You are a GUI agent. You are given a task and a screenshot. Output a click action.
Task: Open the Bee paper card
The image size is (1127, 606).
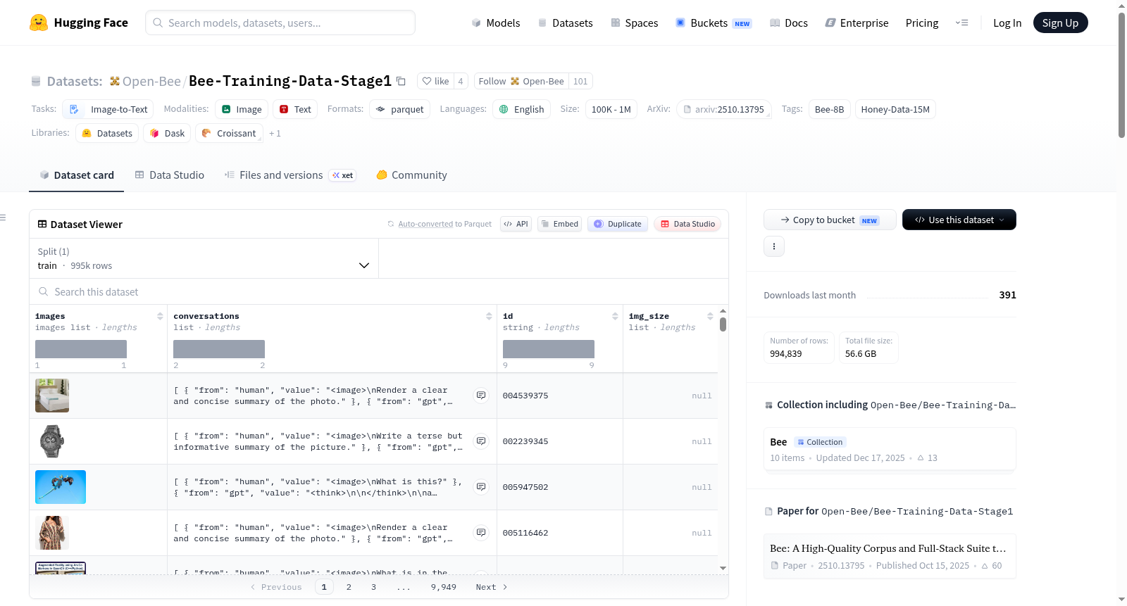(x=890, y=556)
